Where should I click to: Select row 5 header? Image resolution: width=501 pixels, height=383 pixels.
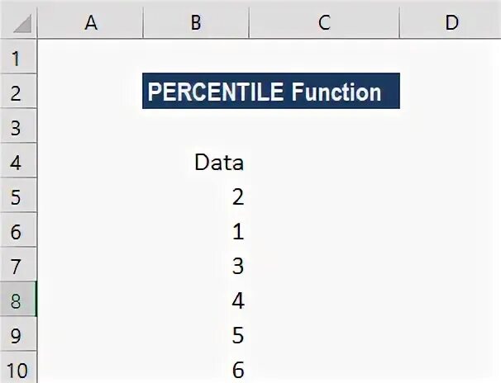18,196
